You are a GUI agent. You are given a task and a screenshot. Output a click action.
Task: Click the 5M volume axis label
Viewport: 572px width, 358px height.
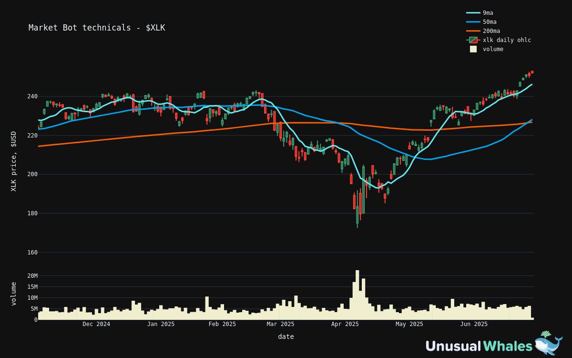click(34, 309)
